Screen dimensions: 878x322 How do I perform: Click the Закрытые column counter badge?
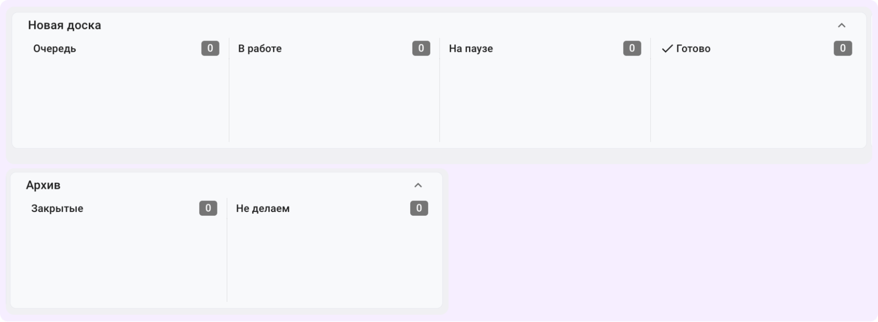coord(208,208)
